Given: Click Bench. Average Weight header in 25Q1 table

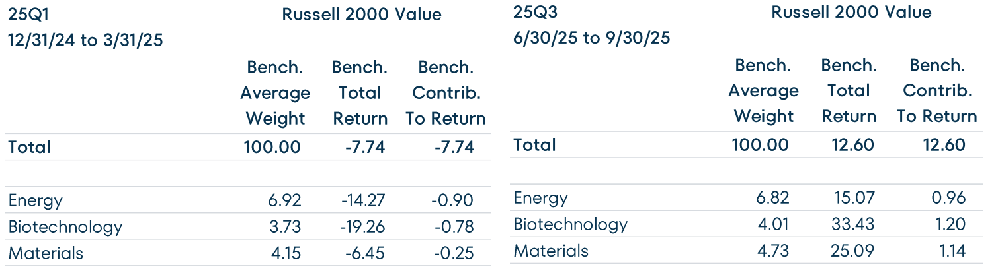Looking at the screenshot, I should [275, 93].
